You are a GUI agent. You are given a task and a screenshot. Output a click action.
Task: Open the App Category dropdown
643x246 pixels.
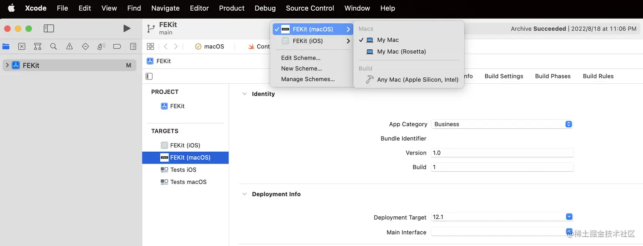coord(502,124)
